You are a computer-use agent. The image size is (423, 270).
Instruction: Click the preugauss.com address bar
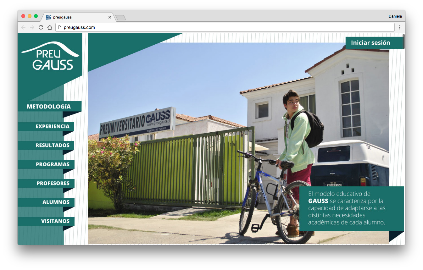pyautogui.click(x=225, y=27)
